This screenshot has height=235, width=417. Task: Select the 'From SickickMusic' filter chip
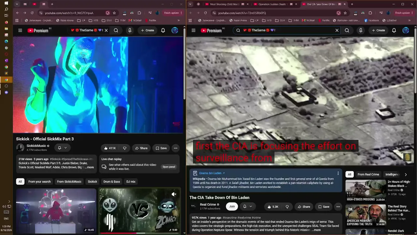tap(69, 181)
